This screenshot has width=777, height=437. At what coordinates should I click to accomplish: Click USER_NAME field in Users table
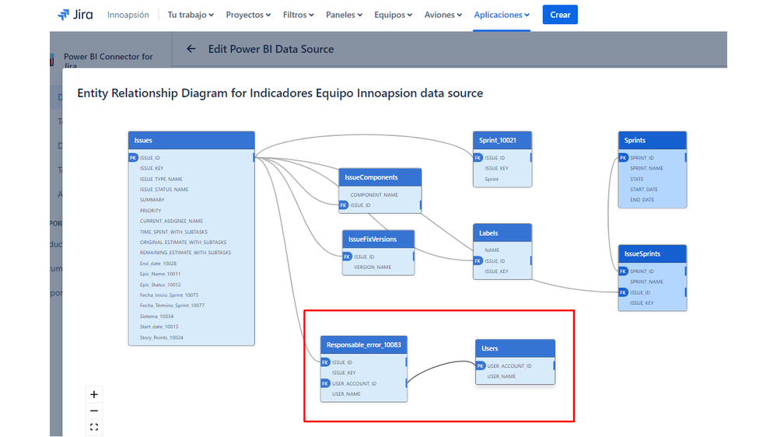[x=502, y=376]
